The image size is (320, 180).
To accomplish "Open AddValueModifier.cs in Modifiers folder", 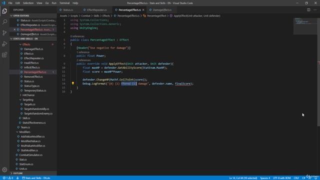I will [x=32, y=136].
